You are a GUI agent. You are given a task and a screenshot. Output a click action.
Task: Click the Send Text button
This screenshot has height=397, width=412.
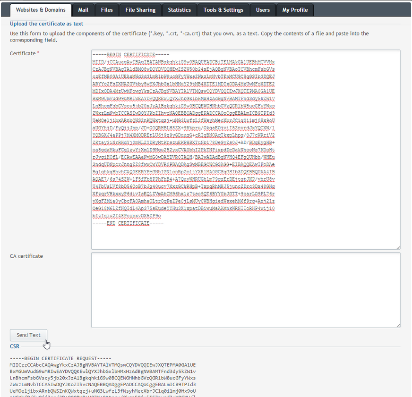[29, 335]
